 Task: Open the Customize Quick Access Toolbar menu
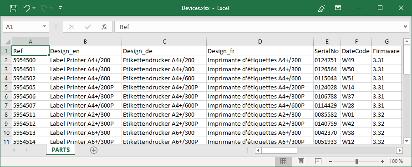pos(61,8)
